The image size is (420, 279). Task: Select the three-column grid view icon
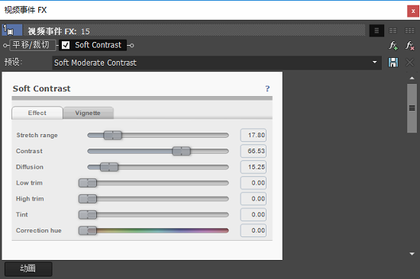click(409, 30)
